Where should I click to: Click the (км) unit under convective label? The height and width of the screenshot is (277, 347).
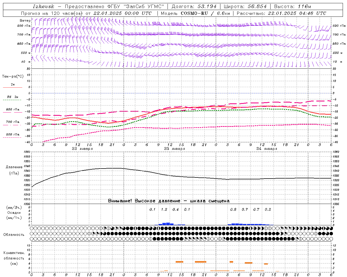14,263
